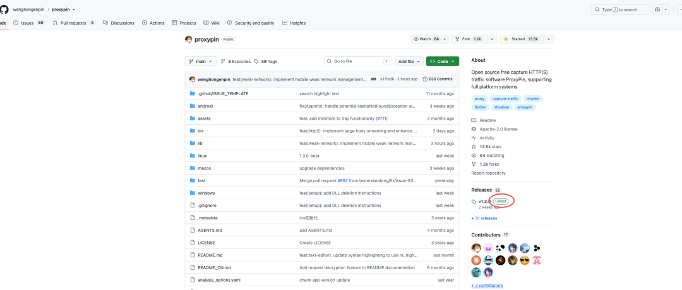
Task: Select the 'fiddler' topic tag
Action: tap(480, 107)
